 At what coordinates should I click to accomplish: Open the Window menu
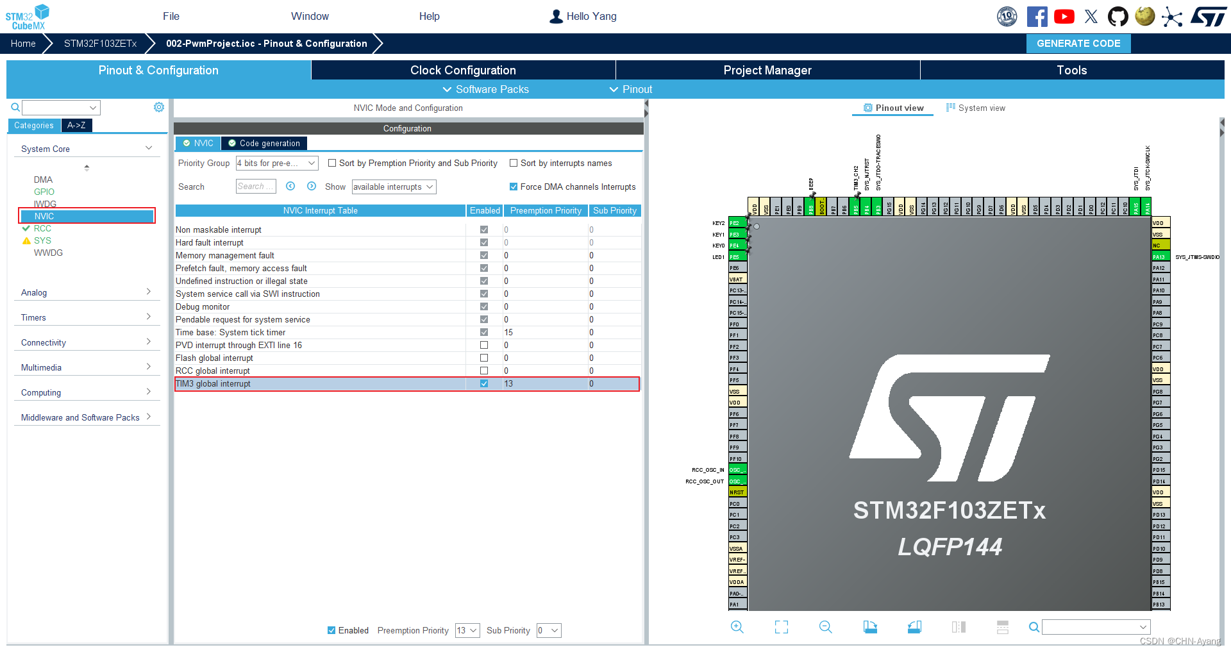[310, 17]
